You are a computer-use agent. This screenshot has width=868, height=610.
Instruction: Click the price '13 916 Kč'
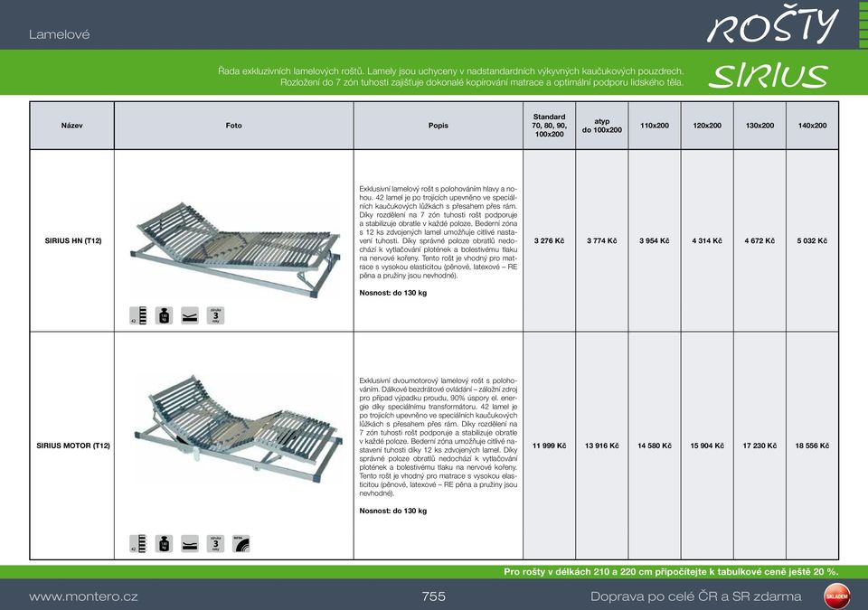point(602,446)
